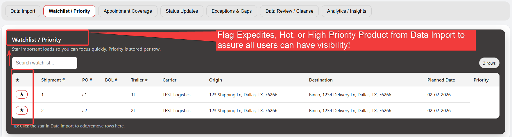This screenshot has width=512, height=137.
Task: Click the Trailer # column header
Action: click(x=139, y=80)
